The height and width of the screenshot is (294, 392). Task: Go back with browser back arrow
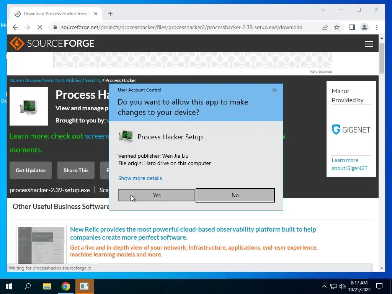(x=15, y=27)
